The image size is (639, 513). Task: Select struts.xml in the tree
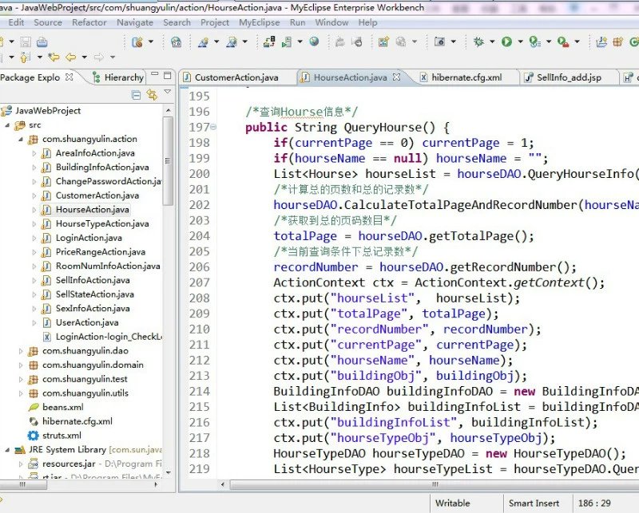(62, 436)
